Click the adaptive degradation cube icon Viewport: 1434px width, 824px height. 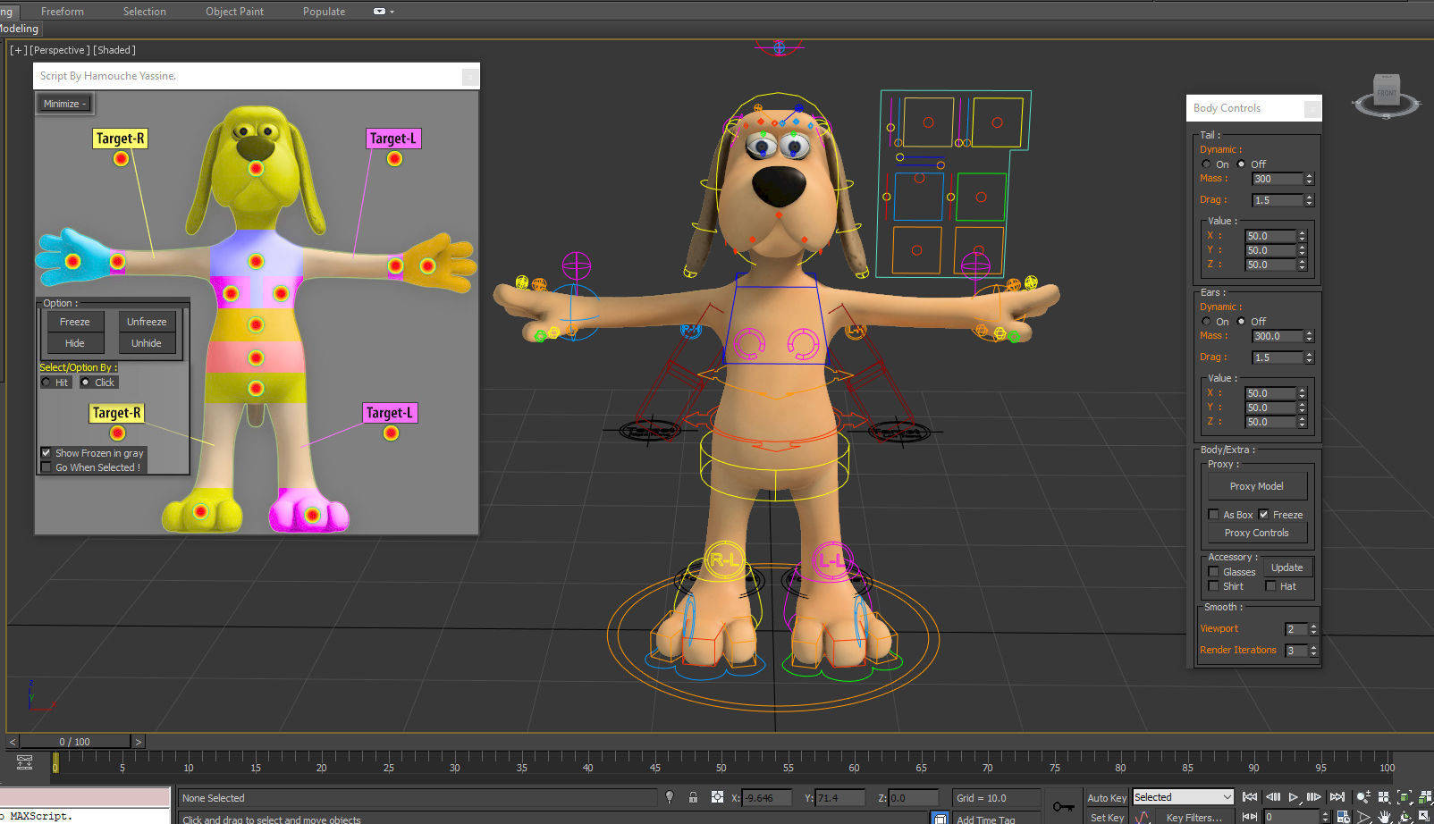940,818
